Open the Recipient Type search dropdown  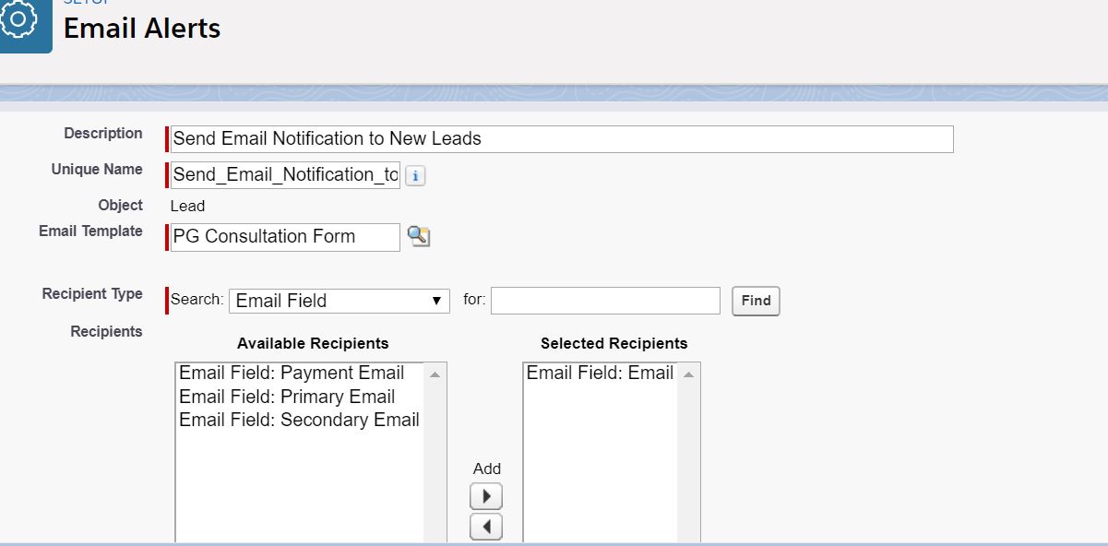pos(339,301)
